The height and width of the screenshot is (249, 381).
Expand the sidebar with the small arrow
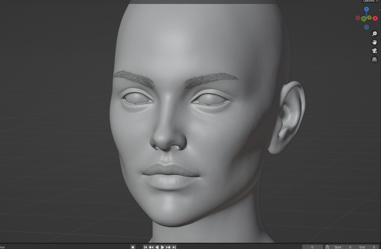tap(379, 10)
